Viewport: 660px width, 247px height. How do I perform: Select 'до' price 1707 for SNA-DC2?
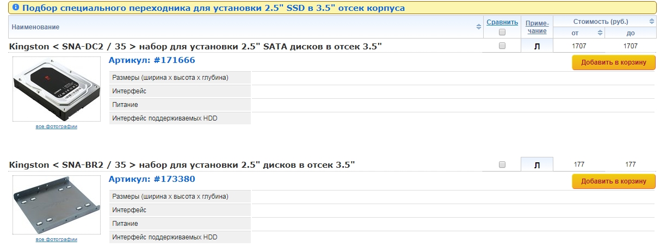pyautogui.click(x=630, y=46)
